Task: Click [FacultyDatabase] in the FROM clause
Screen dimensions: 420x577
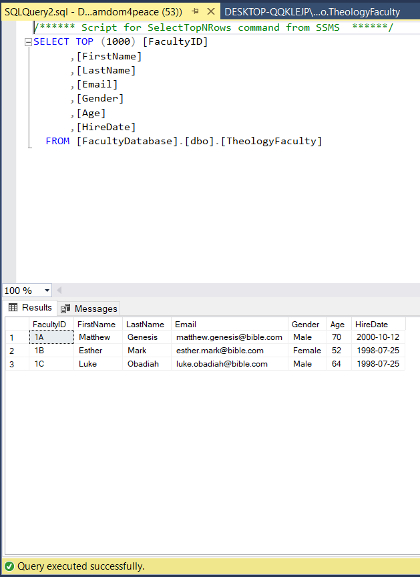Action: pyautogui.click(x=128, y=142)
